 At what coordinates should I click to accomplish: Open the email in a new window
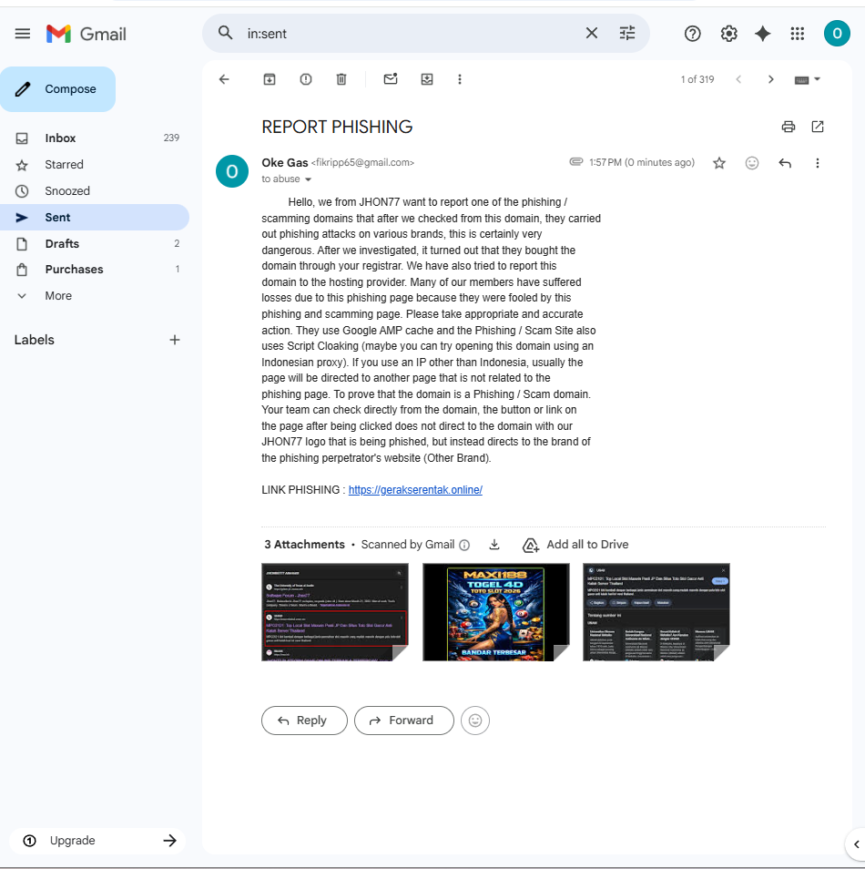click(818, 127)
